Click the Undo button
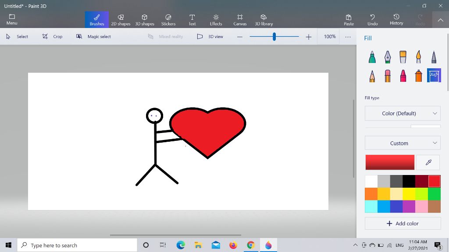 (x=372, y=20)
